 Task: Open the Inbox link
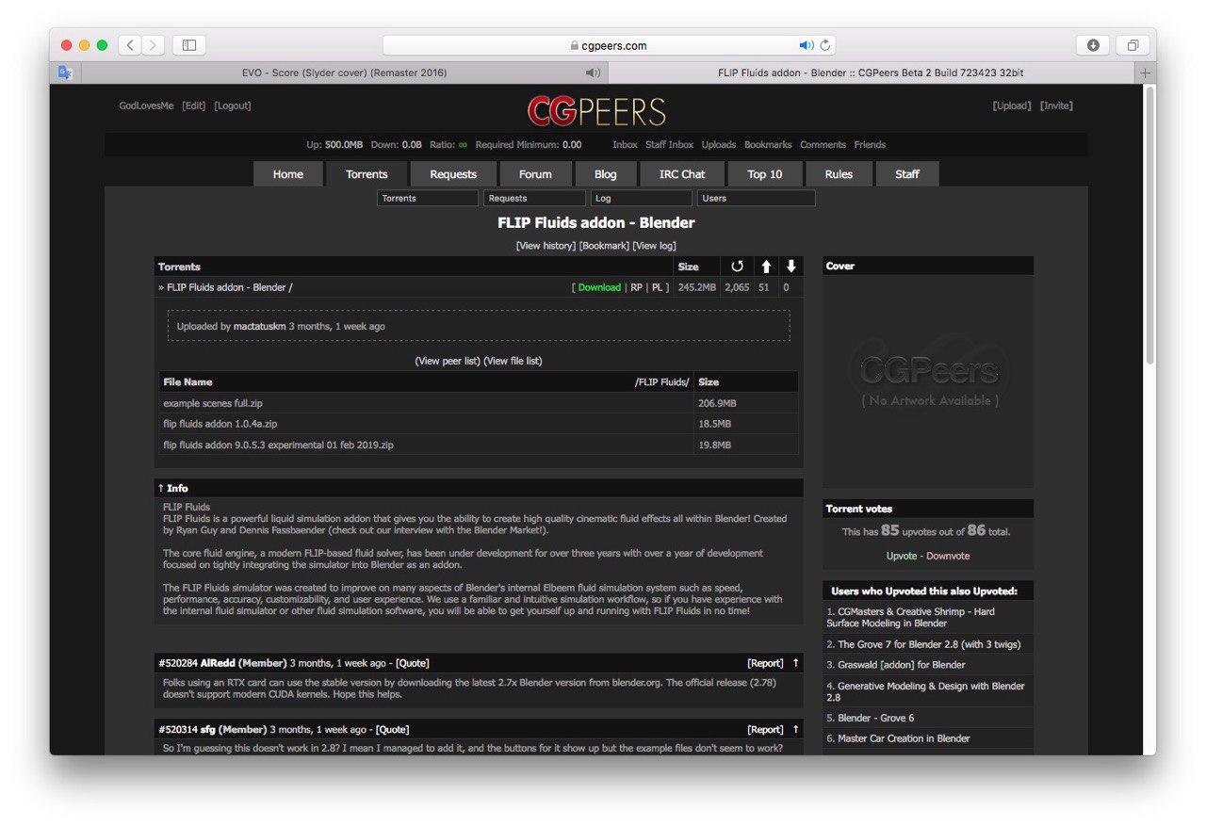click(x=625, y=145)
